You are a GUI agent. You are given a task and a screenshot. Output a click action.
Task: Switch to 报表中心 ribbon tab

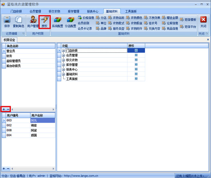[x=93, y=12]
